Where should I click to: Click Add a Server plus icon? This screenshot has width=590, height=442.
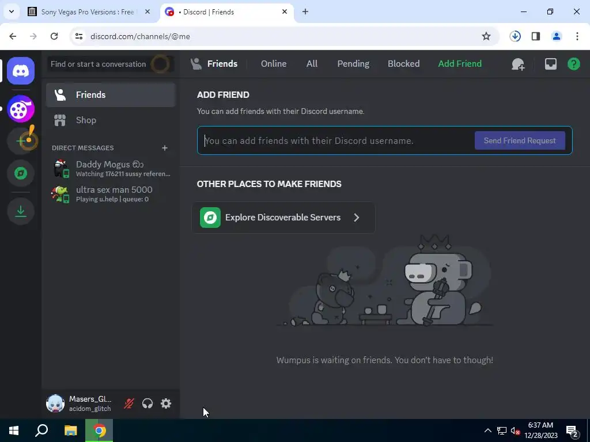coord(21,141)
